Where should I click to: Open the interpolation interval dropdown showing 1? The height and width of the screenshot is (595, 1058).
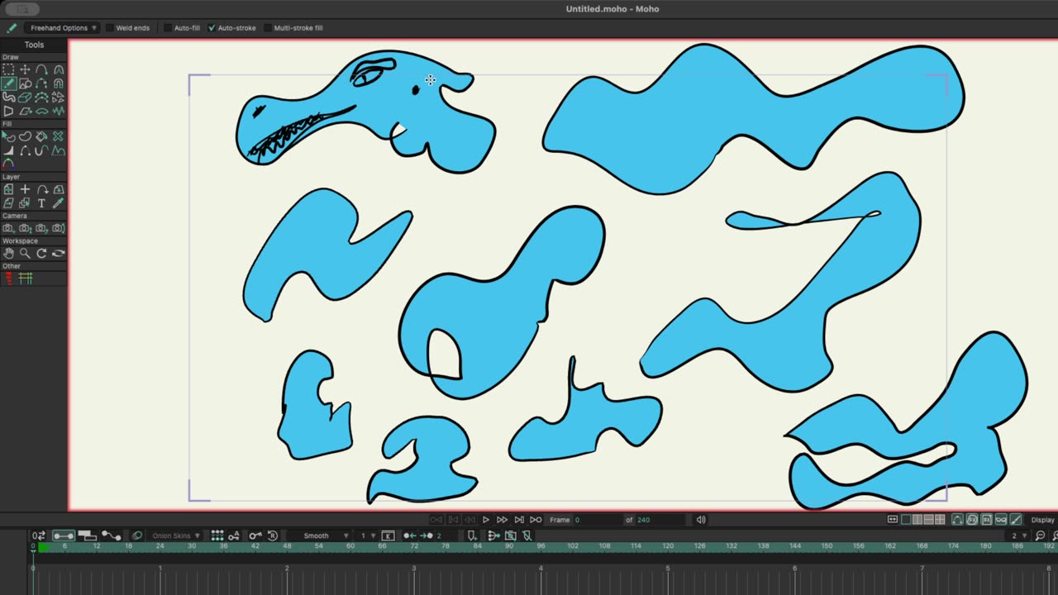click(x=367, y=535)
